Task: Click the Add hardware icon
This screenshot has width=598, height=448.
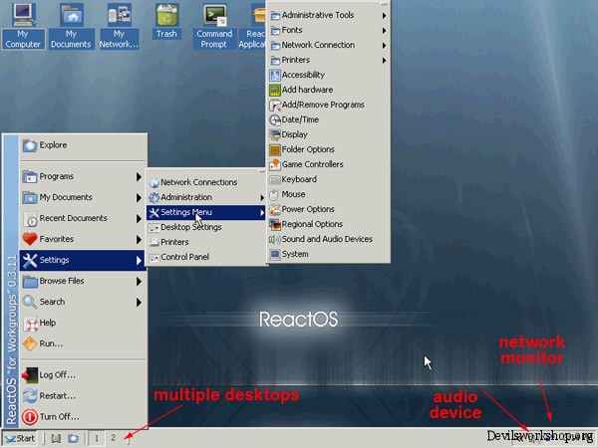Action: 275,90
